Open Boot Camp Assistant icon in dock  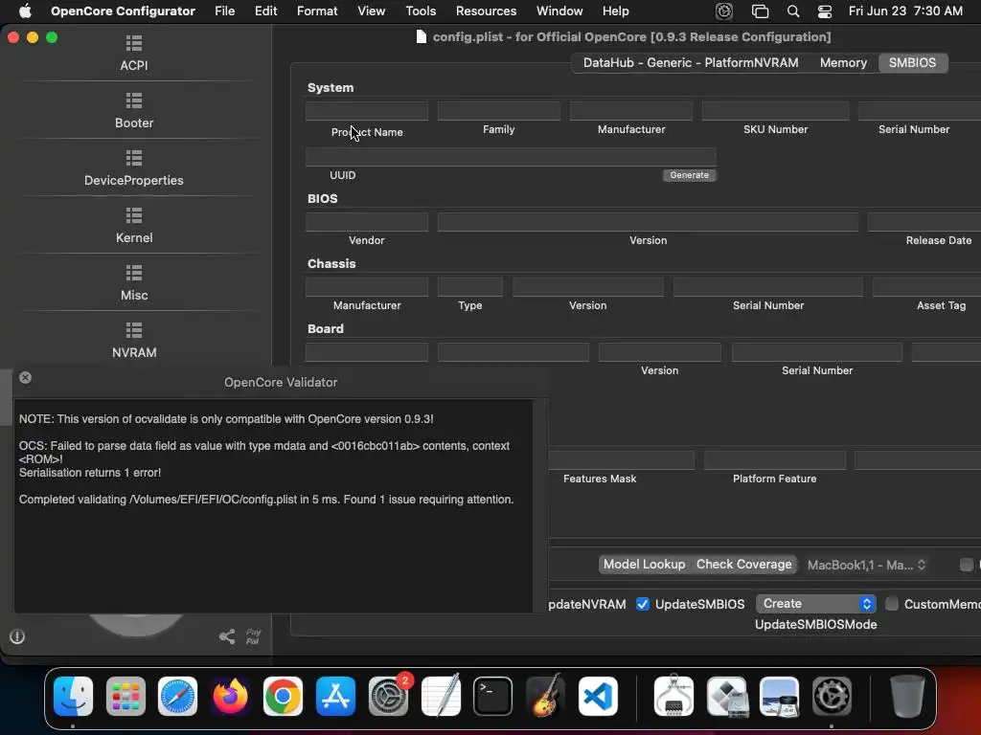coord(726,696)
